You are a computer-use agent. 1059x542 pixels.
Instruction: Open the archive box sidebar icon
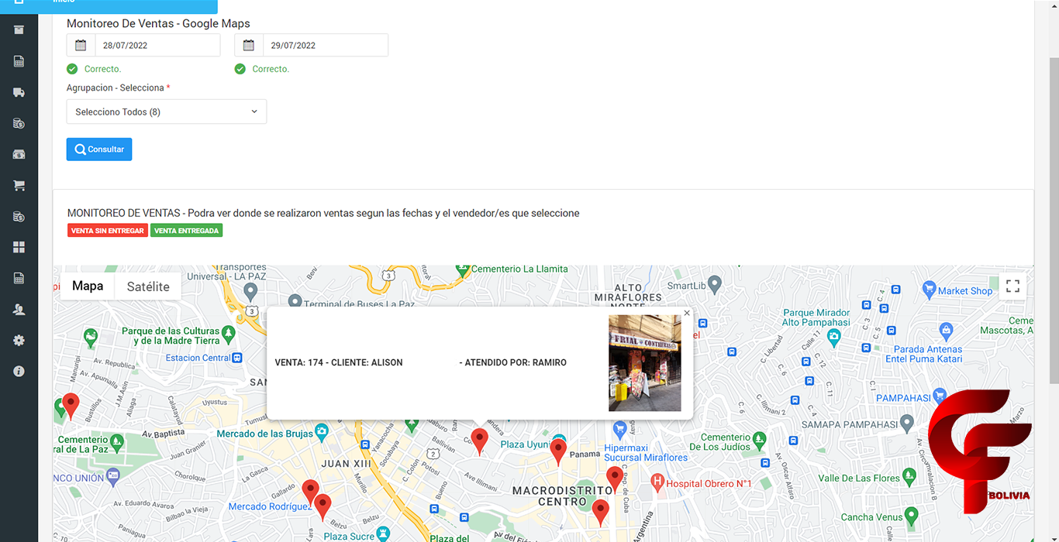pos(19,30)
